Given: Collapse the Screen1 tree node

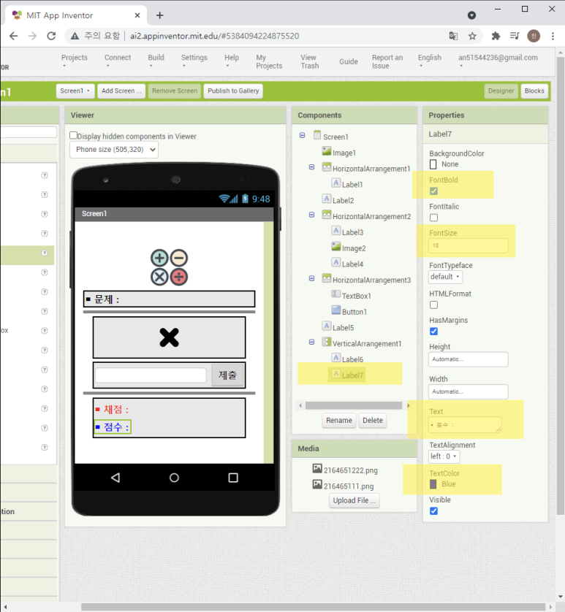Looking at the screenshot, I should tap(302, 135).
